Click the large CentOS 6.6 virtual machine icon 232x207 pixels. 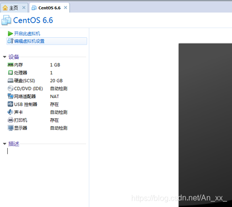(x=6, y=20)
